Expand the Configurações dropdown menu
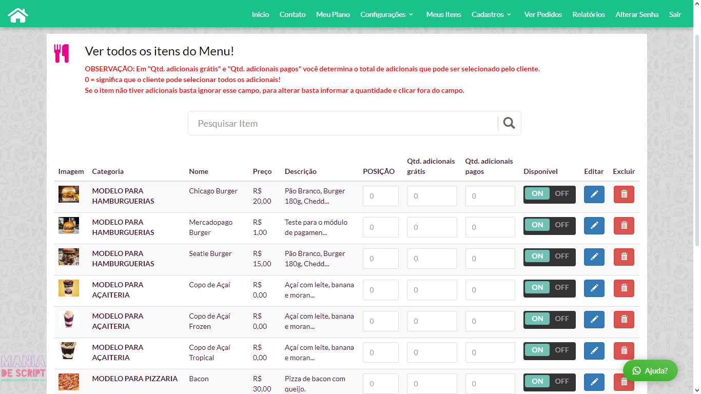 click(x=386, y=14)
